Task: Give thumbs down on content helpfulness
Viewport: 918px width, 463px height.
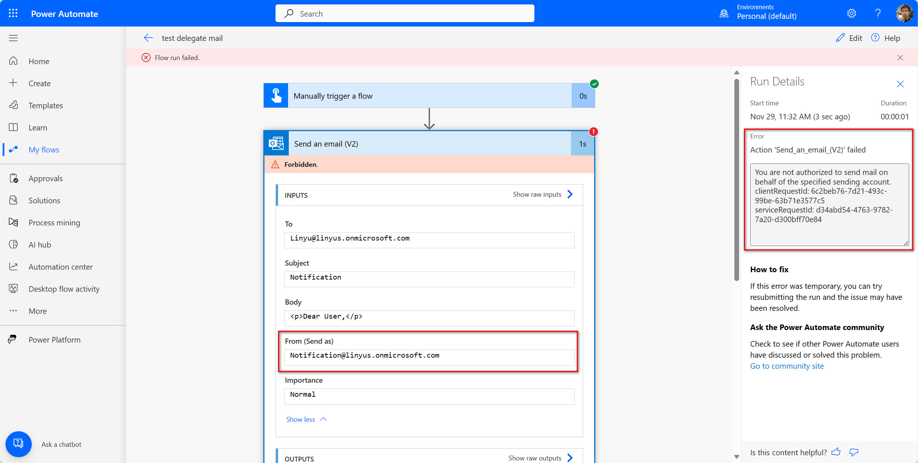Action: [x=854, y=452]
